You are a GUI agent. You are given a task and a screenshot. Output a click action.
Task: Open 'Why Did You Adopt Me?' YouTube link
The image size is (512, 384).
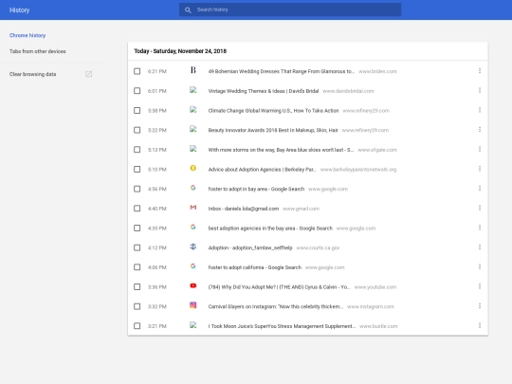[279, 286]
